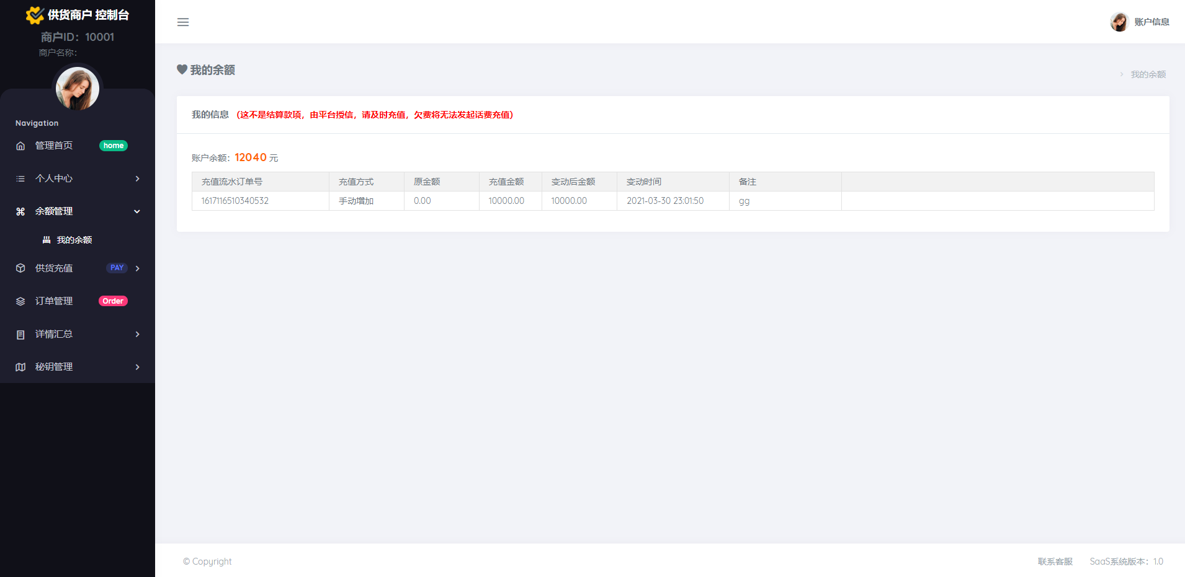Click the box icon beside 供货充值
The height and width of the screenshot is (577, 1185).
point(20,268)
